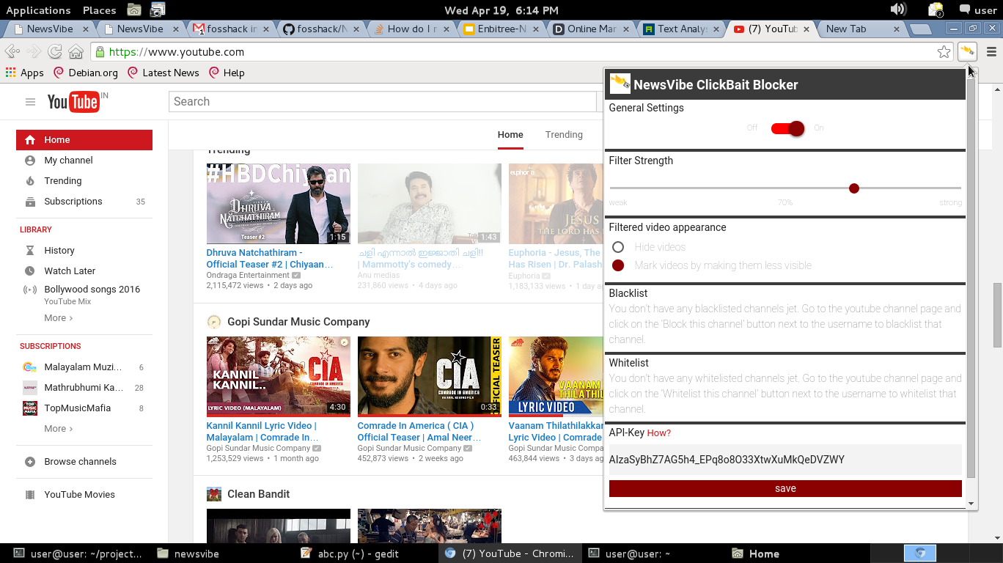Toggle the General Settings on/off switch
The height and width of the screenshot is (563, 1003).
(x=787, y=128)
